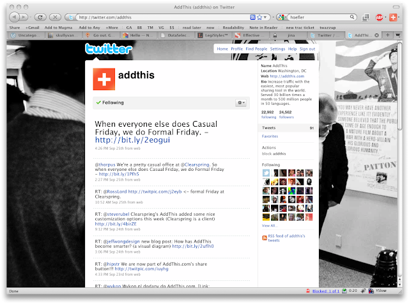Click the green download status icon
This screenshot has width=409, height=304.
tap(344, 291)
